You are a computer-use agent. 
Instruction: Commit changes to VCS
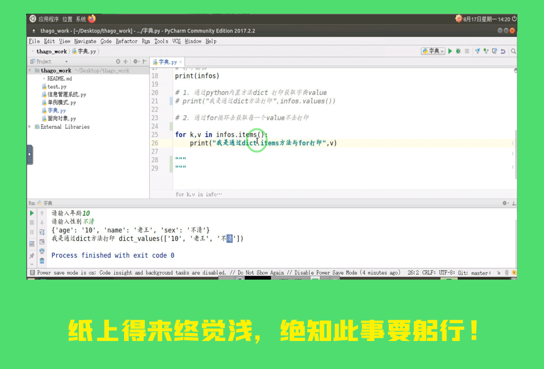[x=486, y=51]
